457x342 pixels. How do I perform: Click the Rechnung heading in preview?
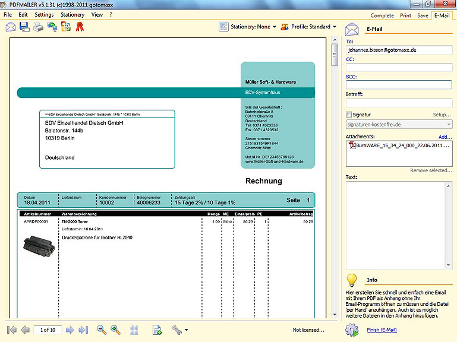tap(264, 181)
